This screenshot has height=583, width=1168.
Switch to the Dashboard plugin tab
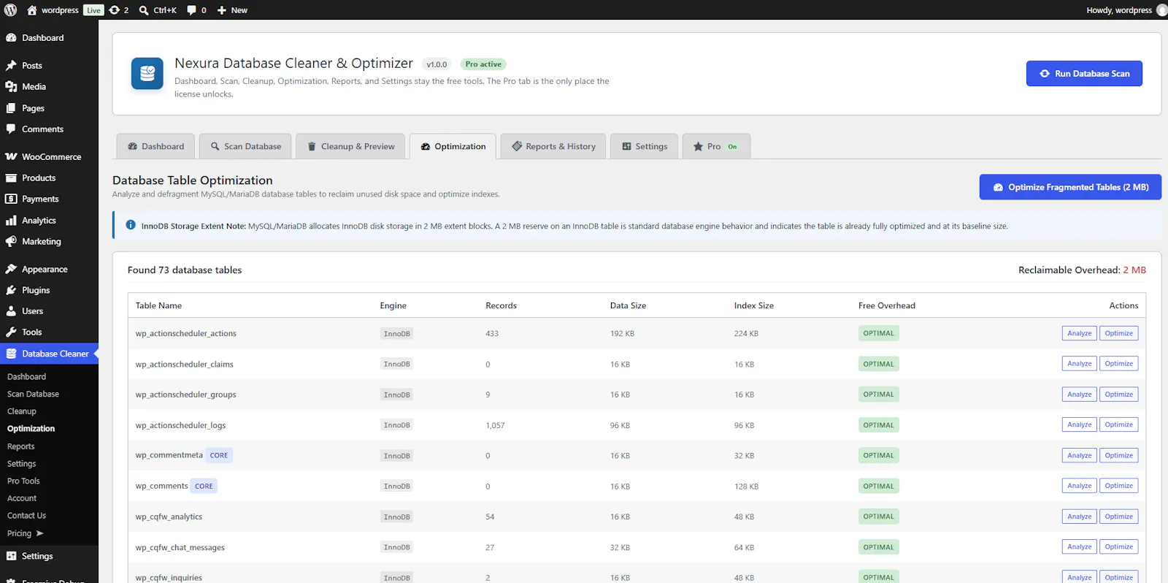[x=155, y=146]
